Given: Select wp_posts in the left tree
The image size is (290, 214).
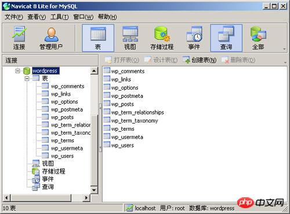Looking at the screenshot, I should point(62,117).
